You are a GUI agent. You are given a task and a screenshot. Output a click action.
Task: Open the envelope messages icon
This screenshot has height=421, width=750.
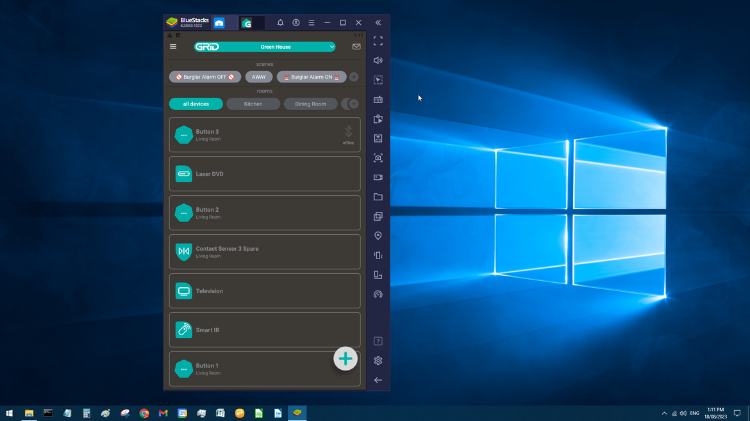(x=356, y=47)
